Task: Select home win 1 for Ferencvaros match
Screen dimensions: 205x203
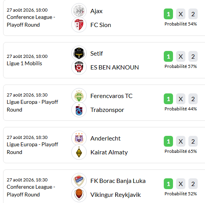Action: (x=168, y=99)
